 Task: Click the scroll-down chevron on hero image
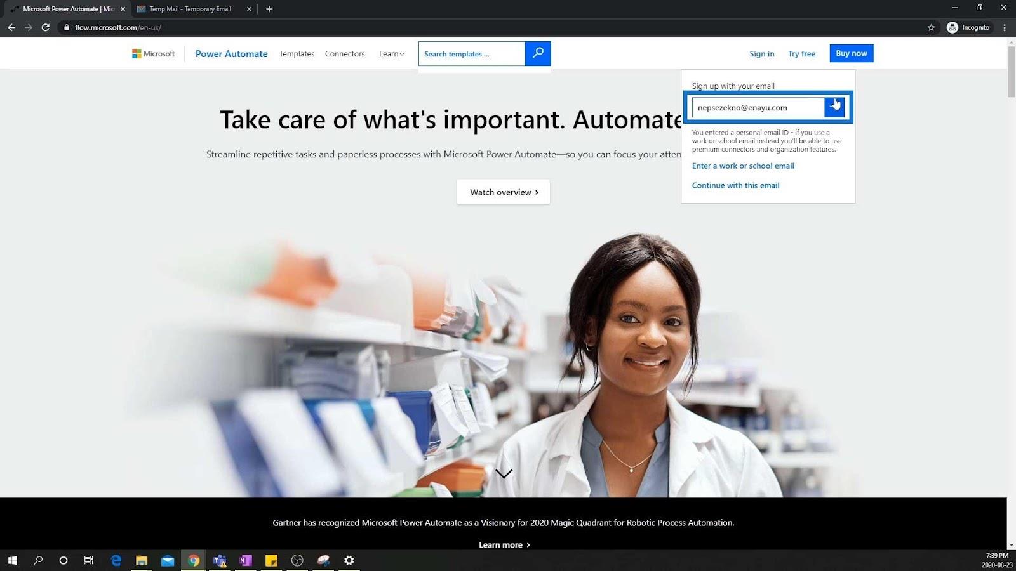pyautogui.click(x=504, y=473)
